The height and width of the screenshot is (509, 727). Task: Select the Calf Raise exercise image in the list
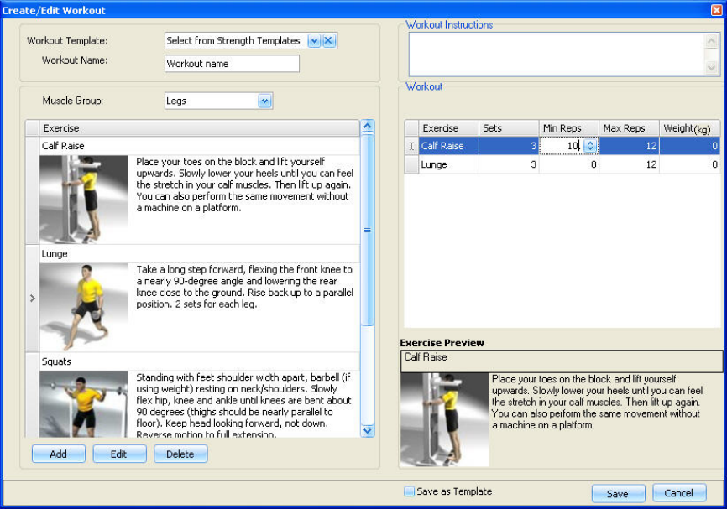(84, 199)
